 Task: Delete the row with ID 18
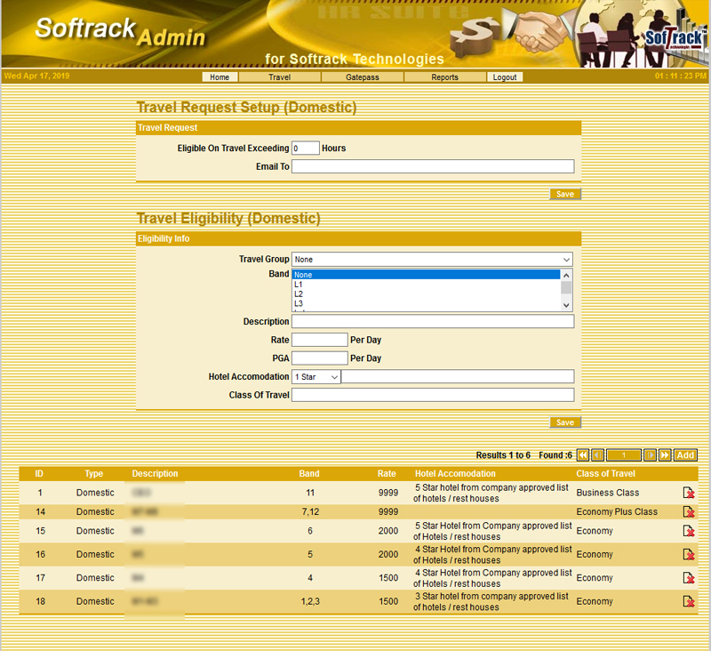coord(688,601)
